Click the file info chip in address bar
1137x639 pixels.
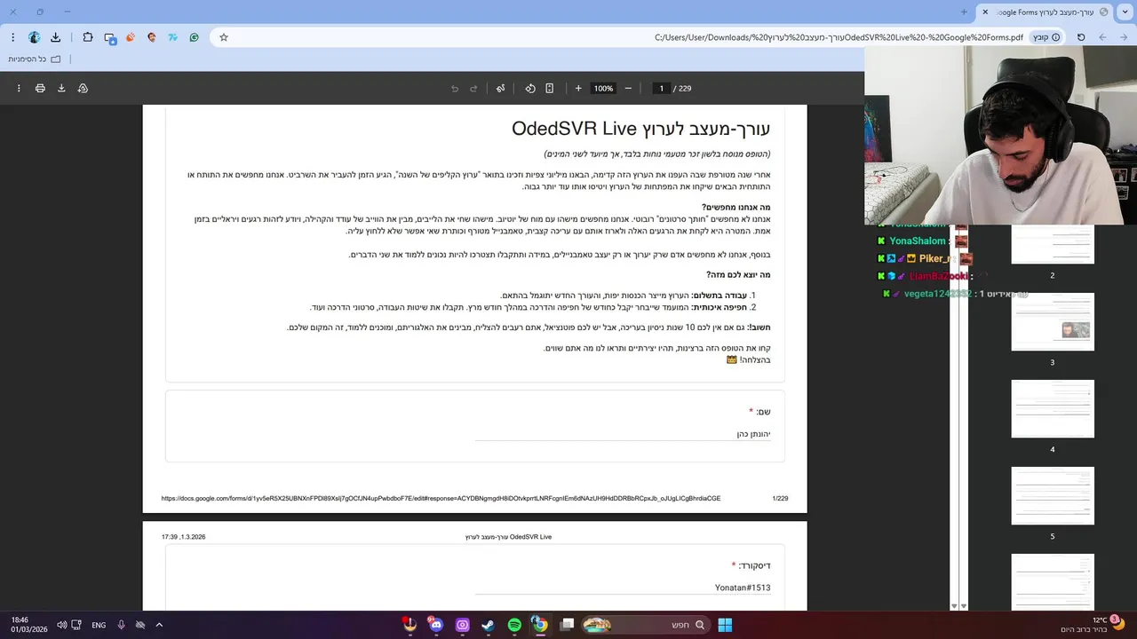(1046, 37)
